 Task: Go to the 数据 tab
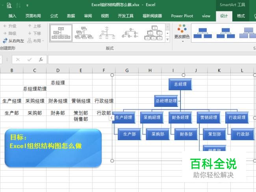click(71, 16)
